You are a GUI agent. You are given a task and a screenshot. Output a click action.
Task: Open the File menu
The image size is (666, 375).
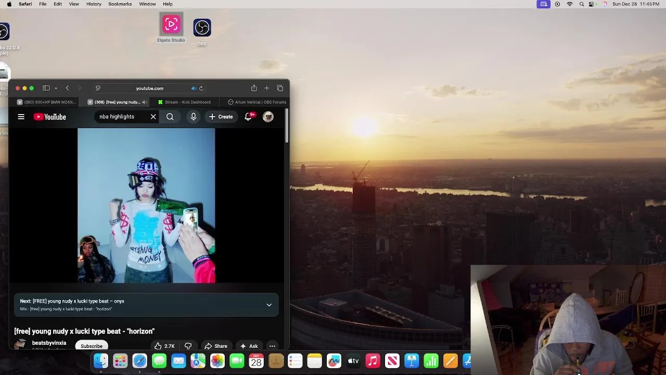click(43, 4)
